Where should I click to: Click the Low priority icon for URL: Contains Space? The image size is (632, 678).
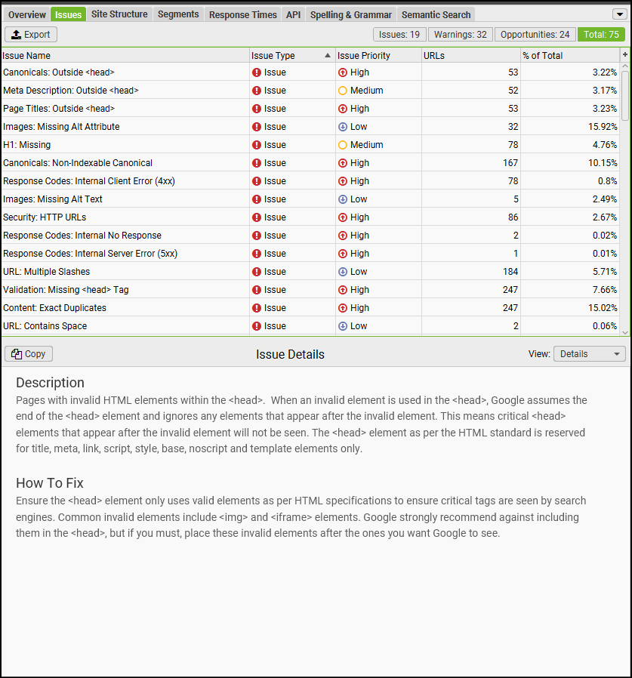pos(344,325)
